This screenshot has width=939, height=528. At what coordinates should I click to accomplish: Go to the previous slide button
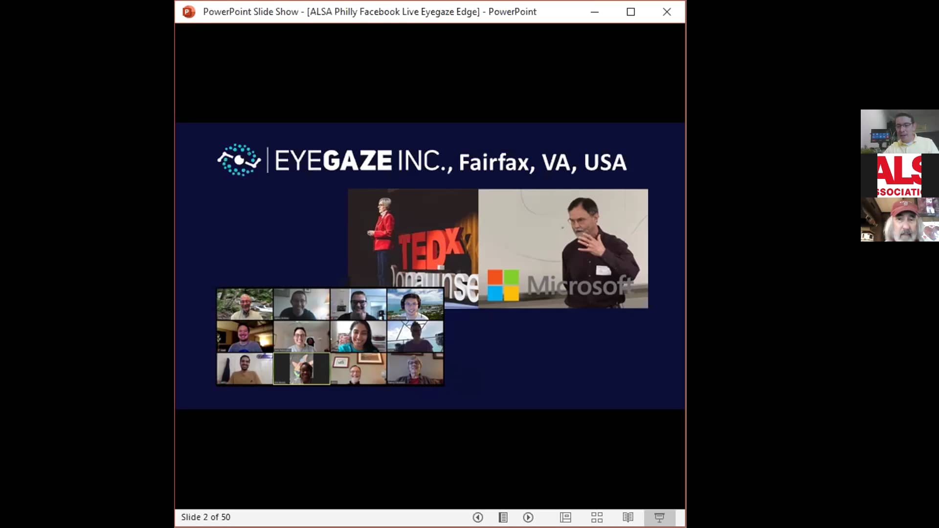tap(478, 517)
